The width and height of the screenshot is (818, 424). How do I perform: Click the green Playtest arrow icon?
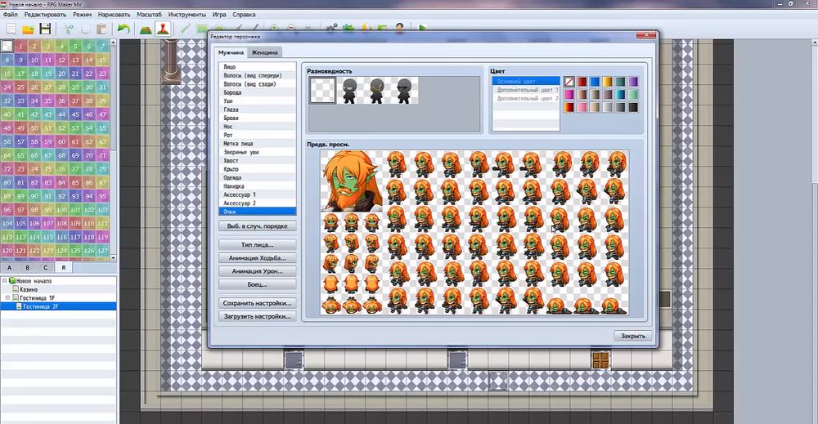pos(422,28)
